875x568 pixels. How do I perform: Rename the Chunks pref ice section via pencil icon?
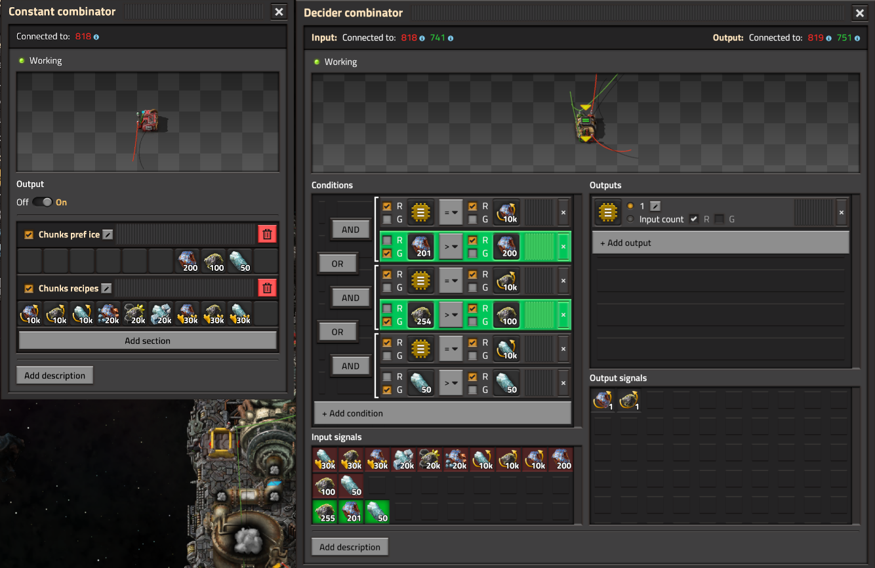(108, 234)
